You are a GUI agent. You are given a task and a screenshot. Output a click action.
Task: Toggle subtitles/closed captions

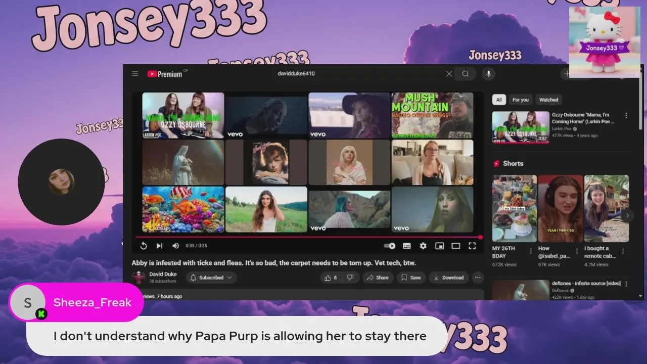pyautogui.click(x=406, y=246)
